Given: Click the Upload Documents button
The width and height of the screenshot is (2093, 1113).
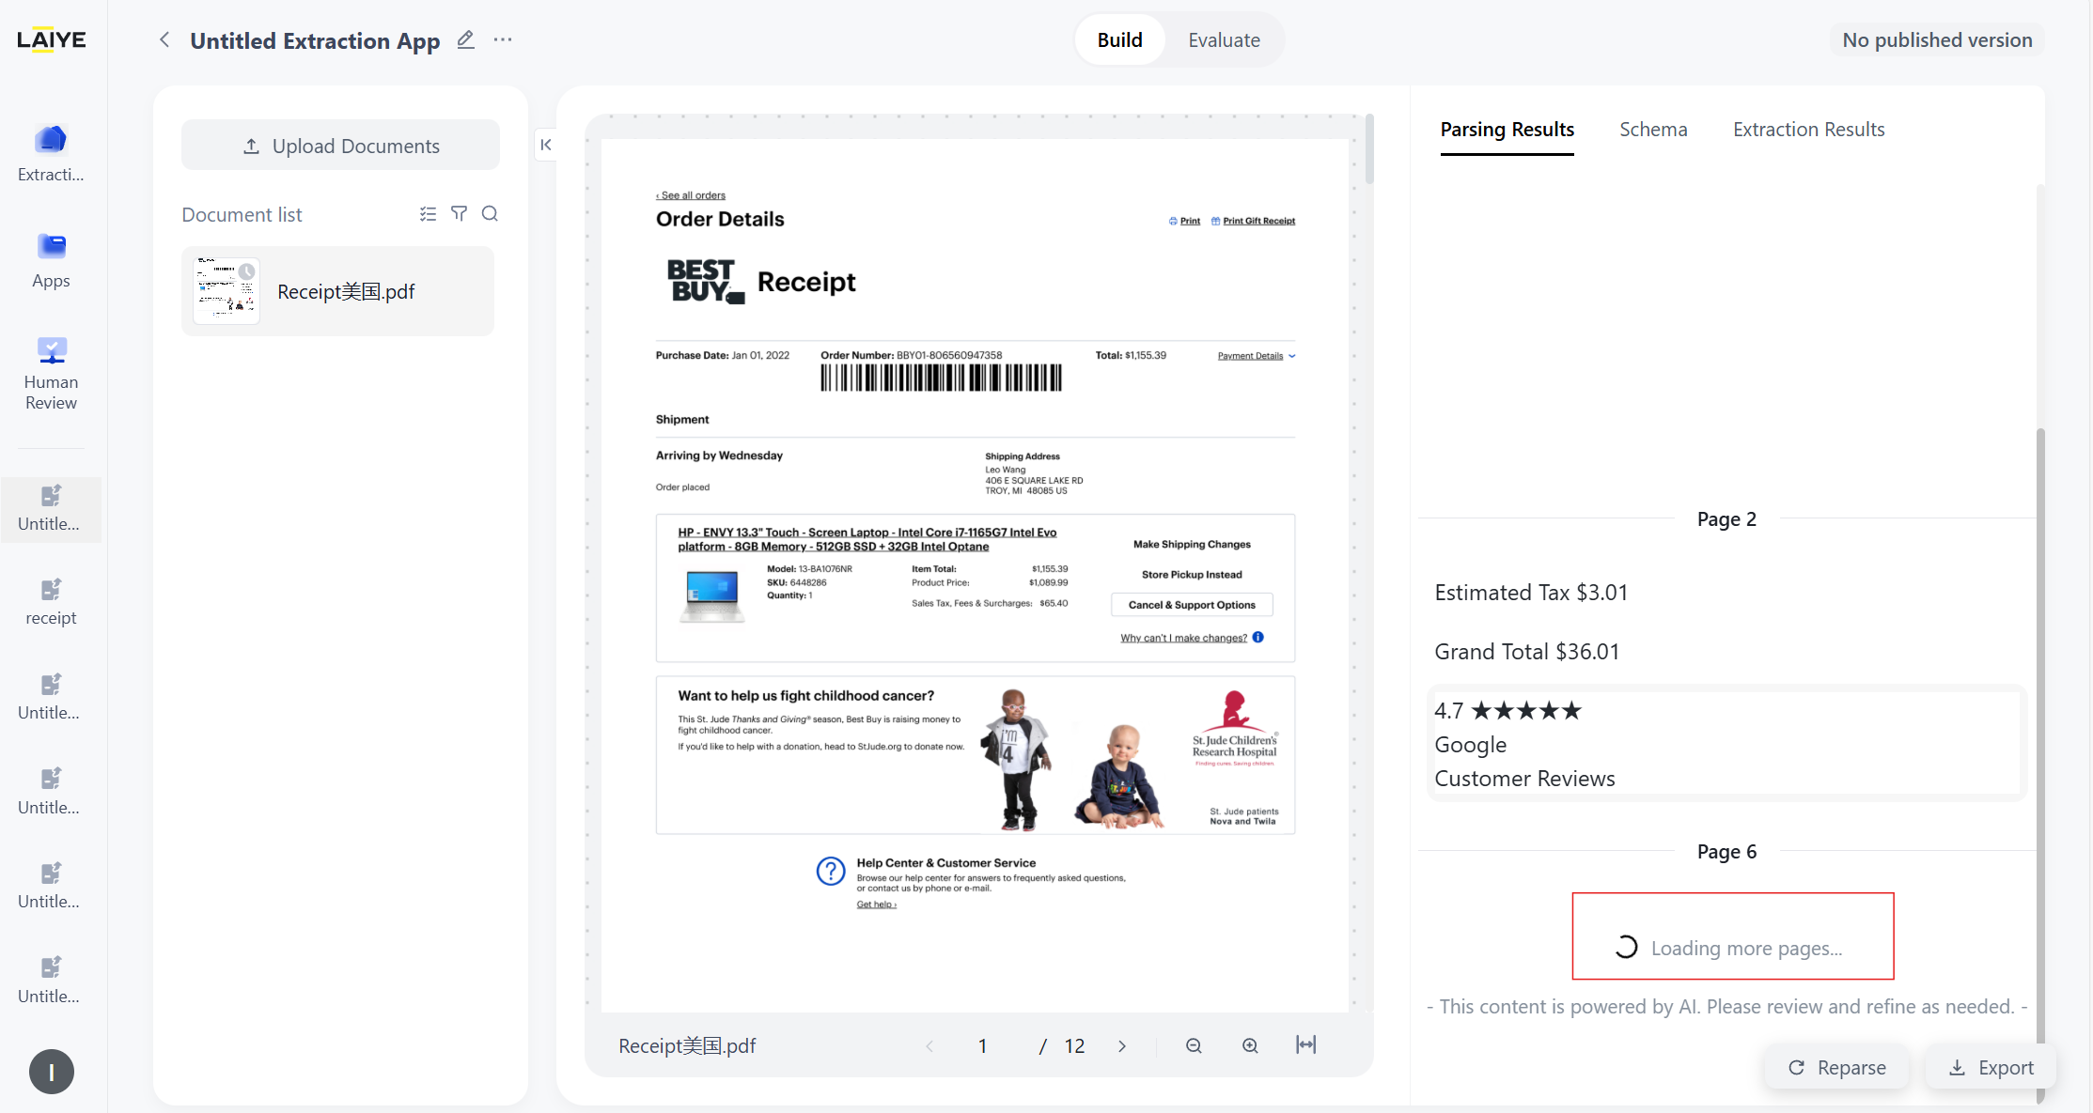Looking at the screenshot, I should coord(340,146).
